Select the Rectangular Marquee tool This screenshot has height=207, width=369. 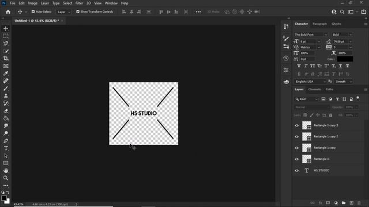click(6, 36)
